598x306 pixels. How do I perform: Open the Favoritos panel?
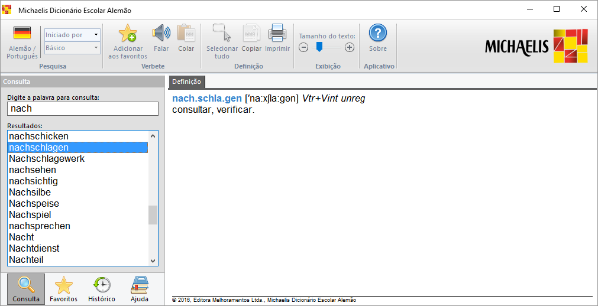[x=64, y=289]
